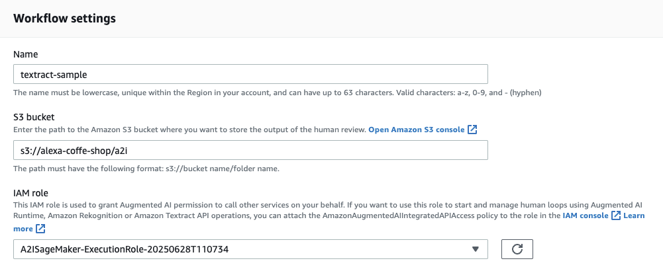Refresh the IAM role list
The image size is (663, 269).
(x=517, y=249)
